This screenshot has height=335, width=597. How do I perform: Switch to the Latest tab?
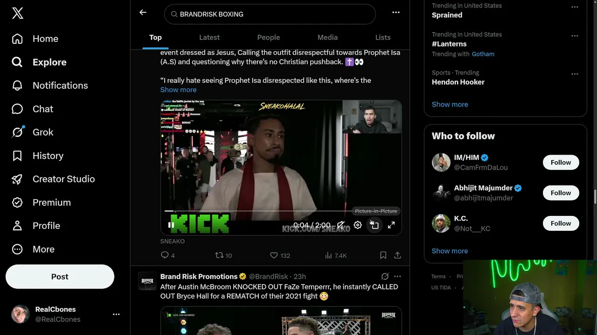click(x=209, y=37)
